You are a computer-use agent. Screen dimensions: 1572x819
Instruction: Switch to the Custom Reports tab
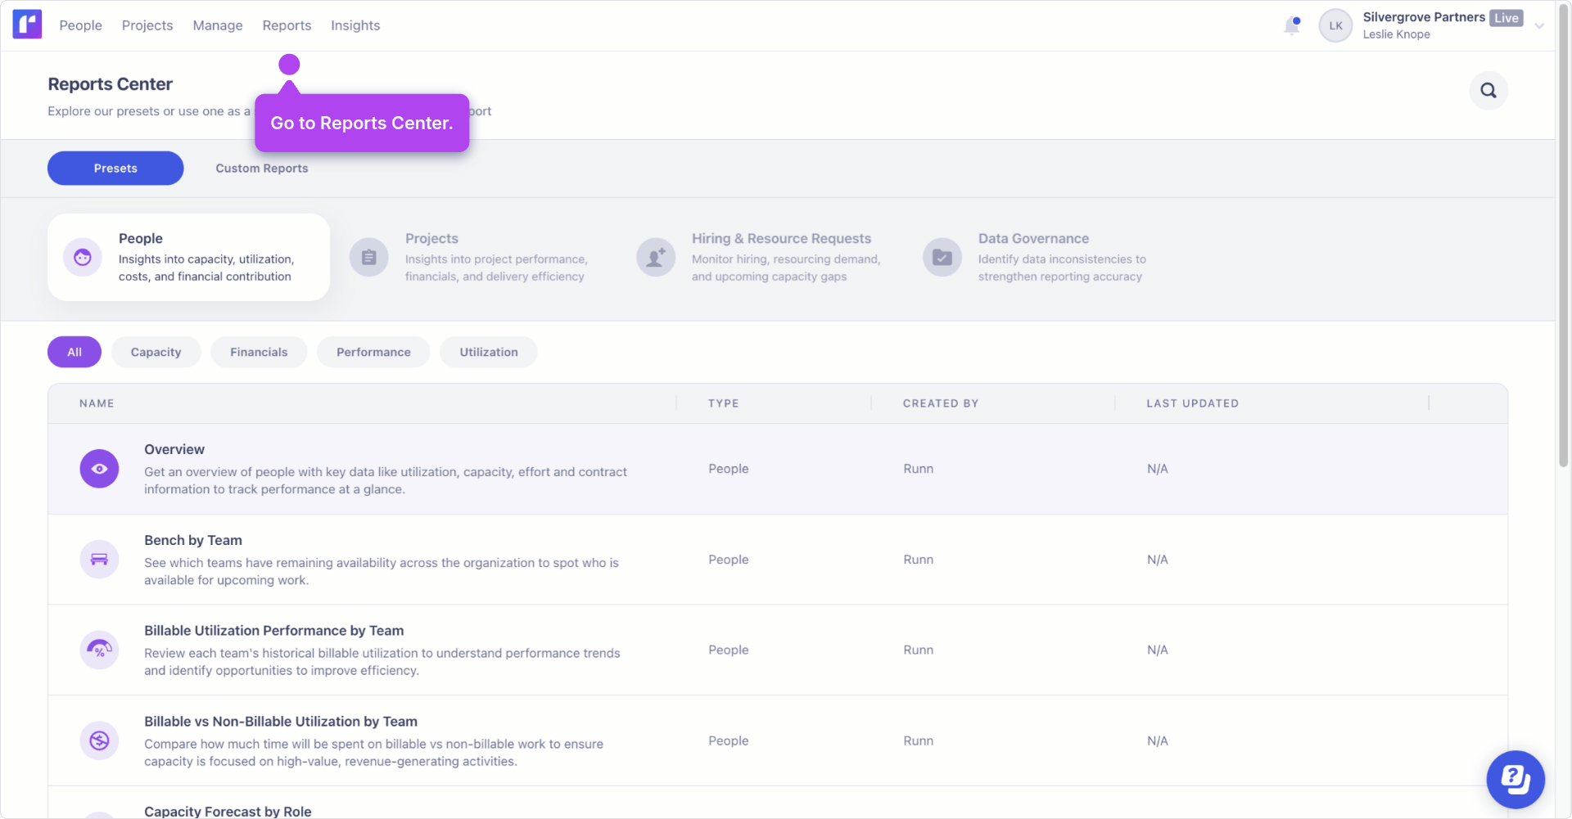pyautogui.click(x=262, y=169)
